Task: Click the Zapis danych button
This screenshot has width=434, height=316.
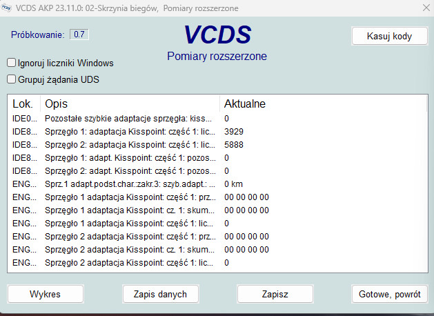Action: [160, 294]
